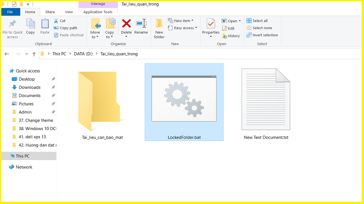The width and height of the screenshot is (364, 204).
Task: Go forward with the right arrow
Action: coord(18,54)
